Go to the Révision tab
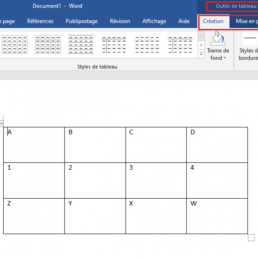 point(120,21)
